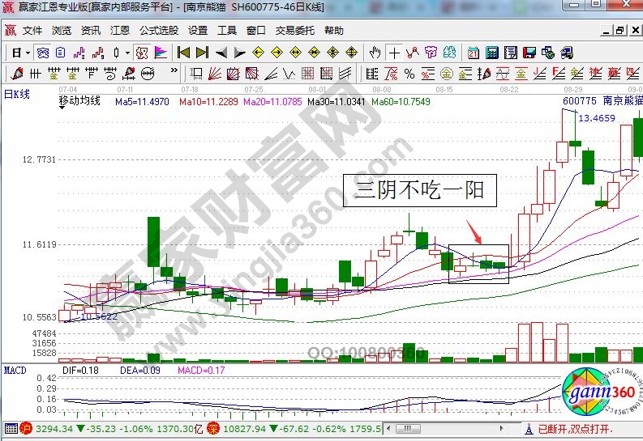Expand the period type dropdown arrow
Image resolution: width=643 pixels, height=441 pixels.
tap(28, 53)
